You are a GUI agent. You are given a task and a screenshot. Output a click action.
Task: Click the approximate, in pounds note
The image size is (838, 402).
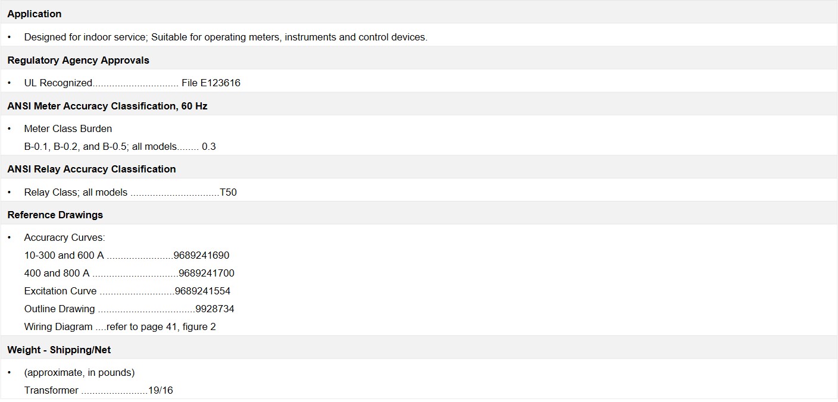coord(79,372)
